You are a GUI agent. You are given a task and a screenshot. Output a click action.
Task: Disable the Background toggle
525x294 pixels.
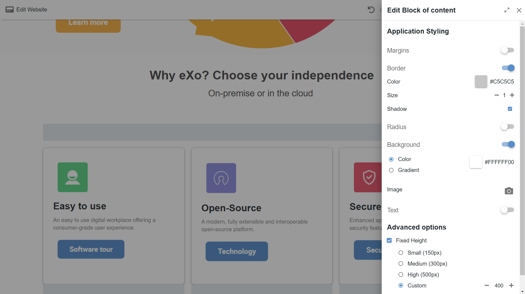[508, 144]
